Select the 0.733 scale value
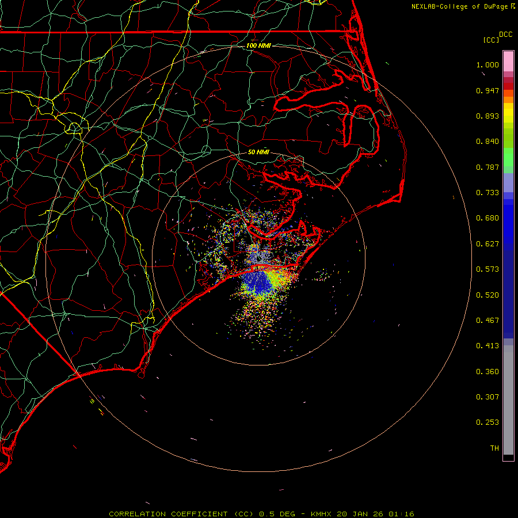 click(x=487, y=193)
